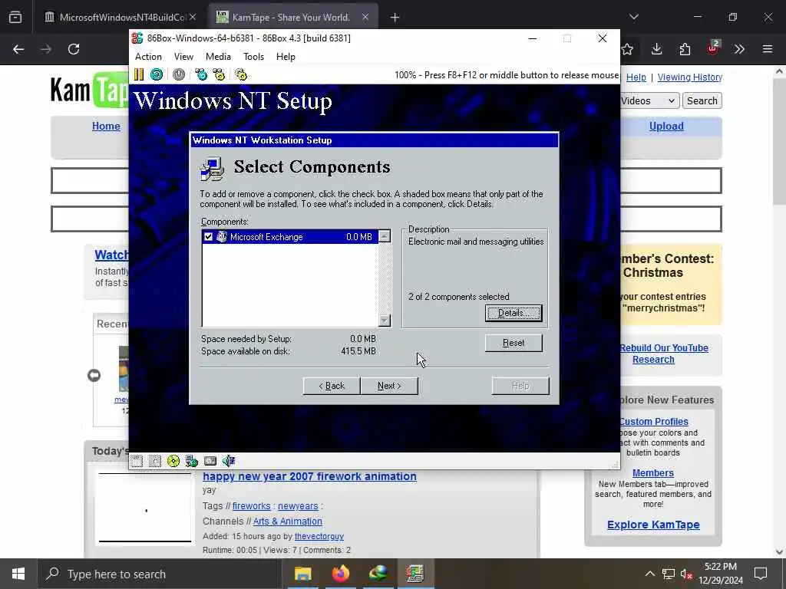Click the Details... button in Setup

[x=514, y=313]
